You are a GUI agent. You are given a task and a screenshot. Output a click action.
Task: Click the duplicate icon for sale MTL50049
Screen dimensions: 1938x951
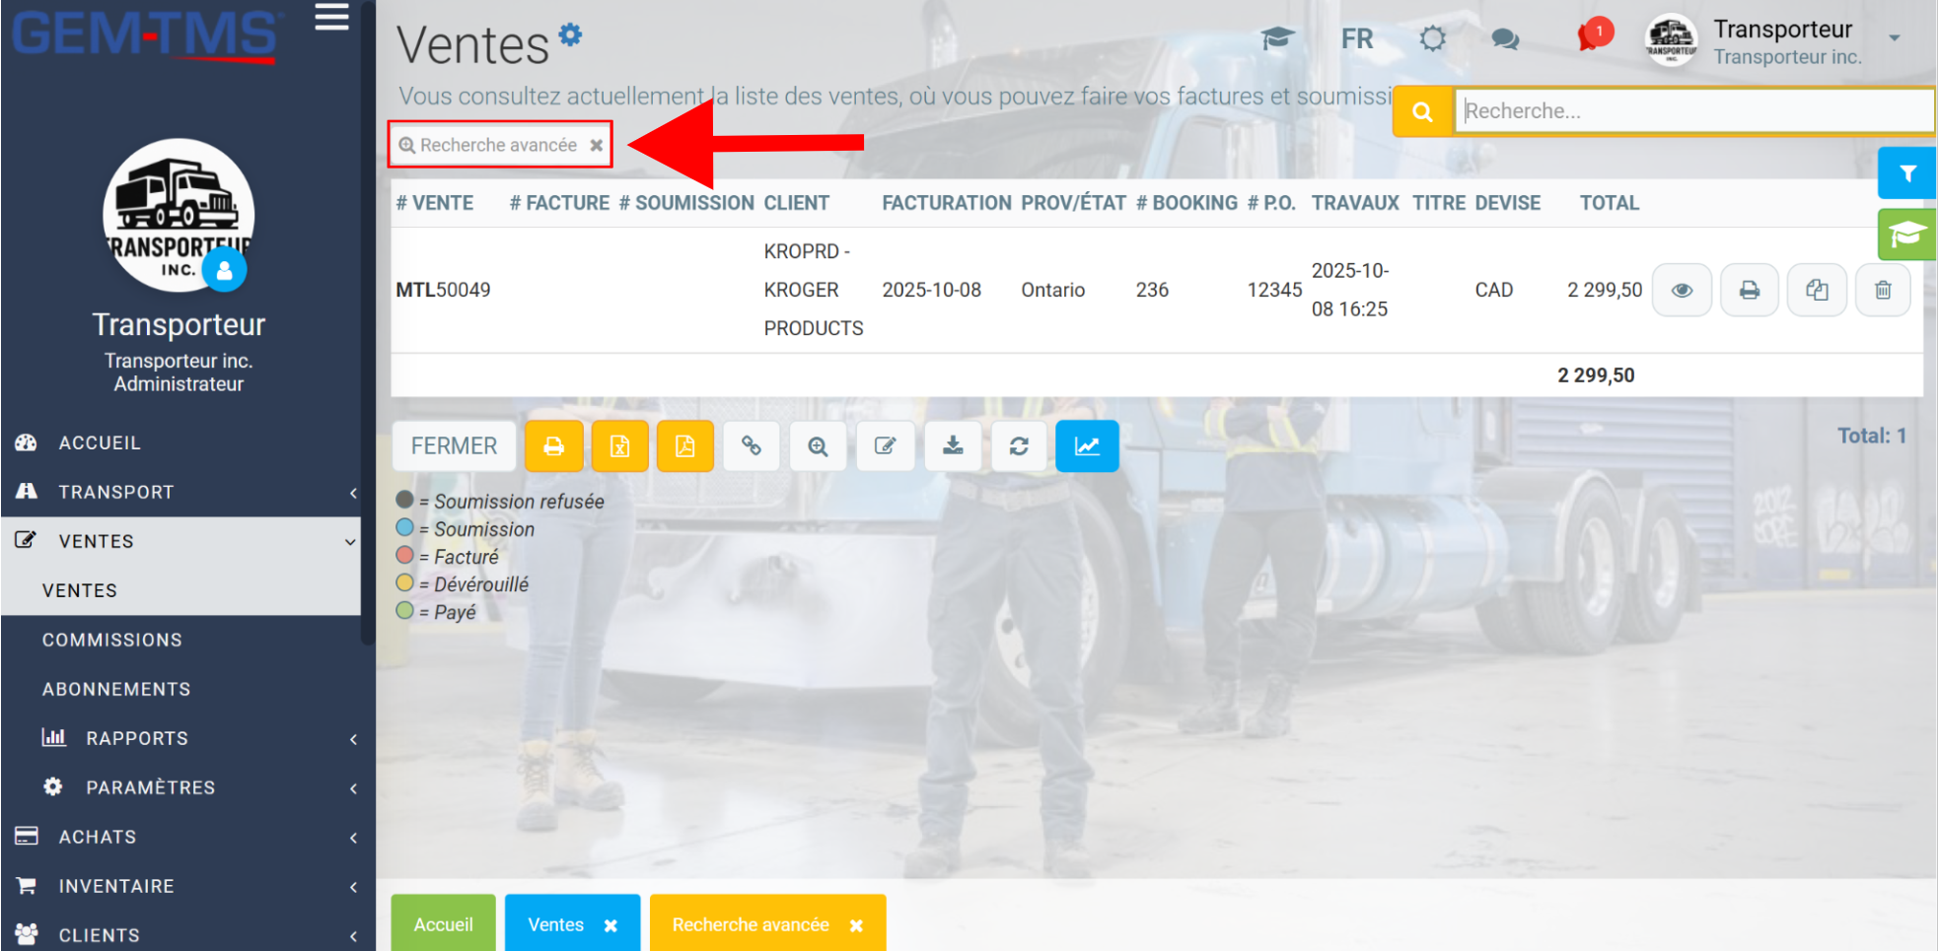[x=1817, y=290]
